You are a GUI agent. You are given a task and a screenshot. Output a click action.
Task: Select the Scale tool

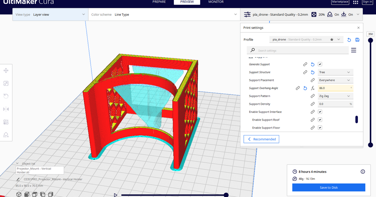tap(6, 83)
